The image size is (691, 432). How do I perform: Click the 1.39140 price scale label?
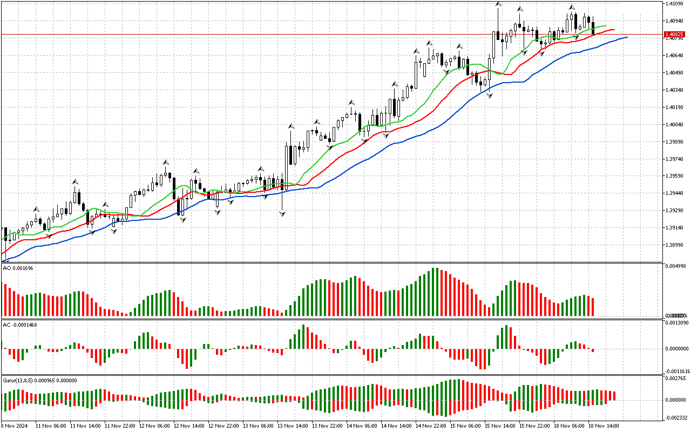675,228
